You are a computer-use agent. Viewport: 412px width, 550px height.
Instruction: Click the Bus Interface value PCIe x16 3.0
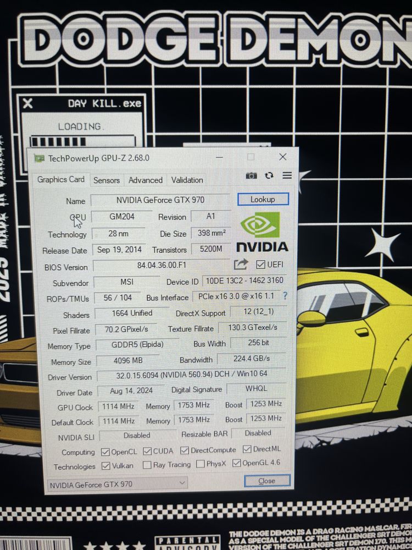point(236,296)
